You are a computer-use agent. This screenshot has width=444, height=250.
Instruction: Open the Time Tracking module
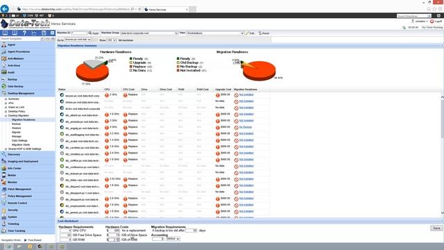28,231
